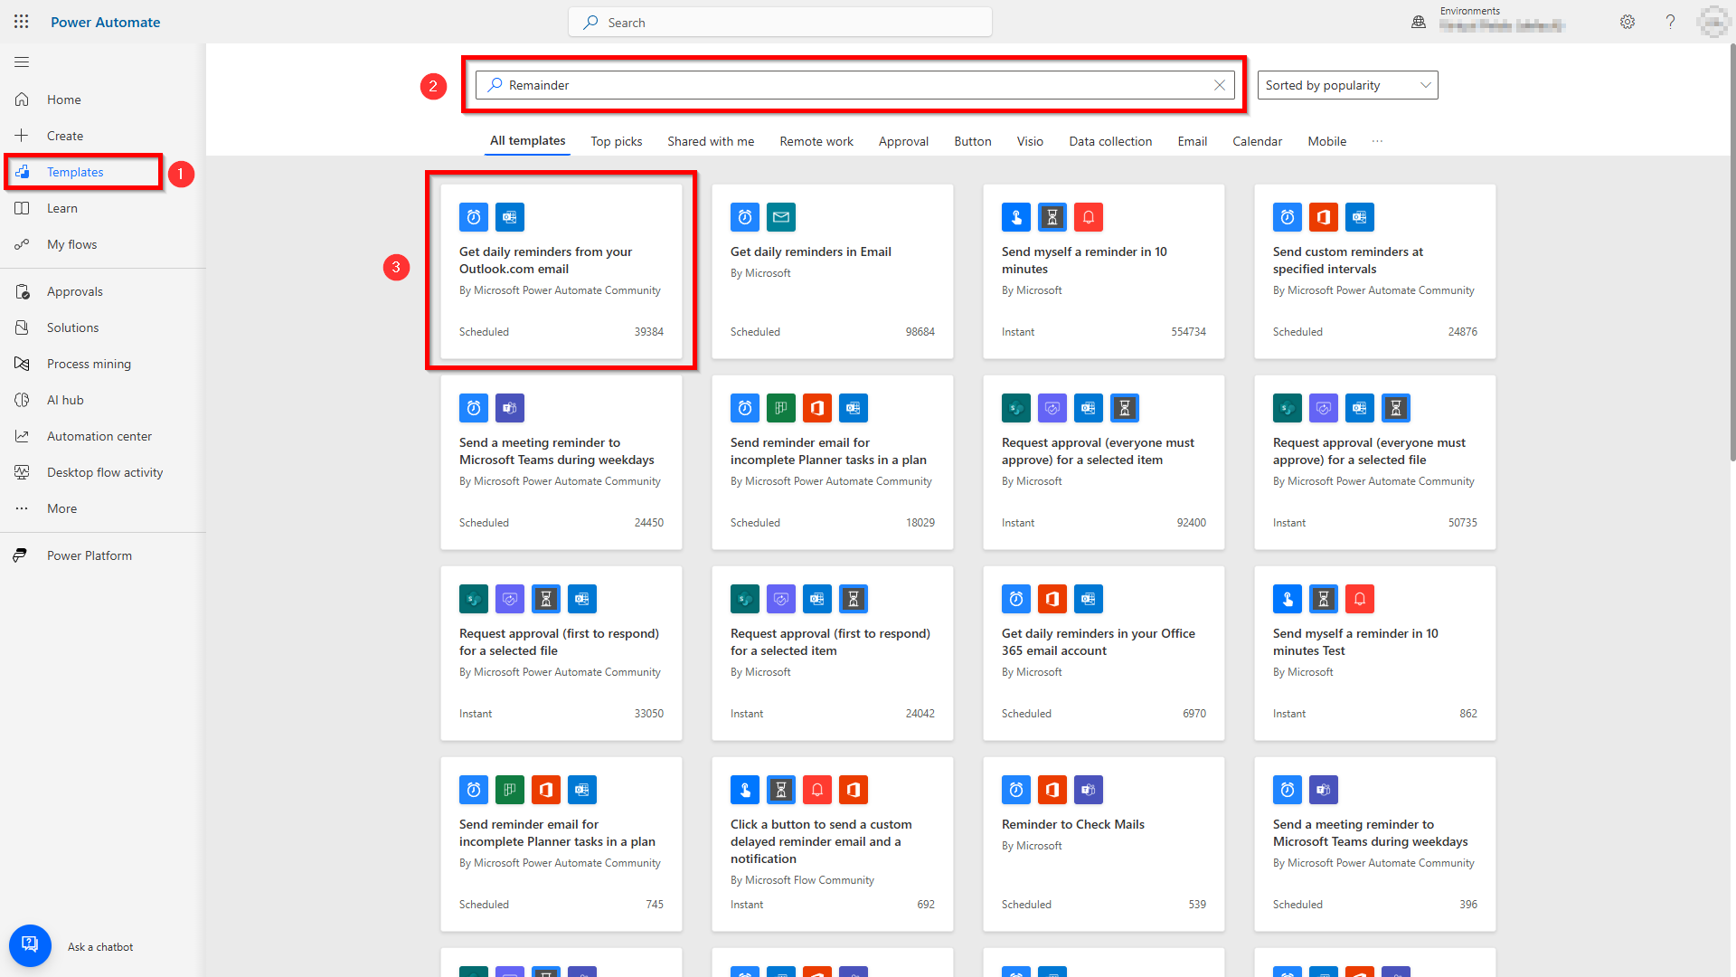This screenshot has width=1736, height=977.
Task: Click the Environments globe icon
Action: [x=1419, y=22]
